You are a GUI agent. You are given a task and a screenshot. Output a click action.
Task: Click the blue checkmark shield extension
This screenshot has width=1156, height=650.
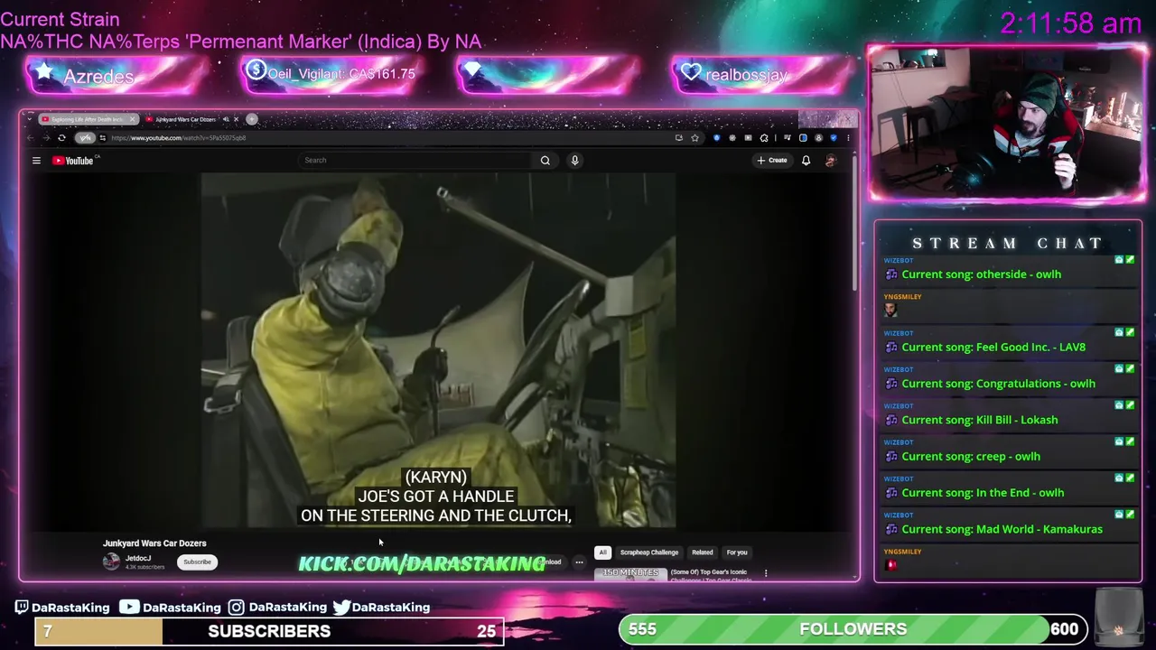pos(834,137)
